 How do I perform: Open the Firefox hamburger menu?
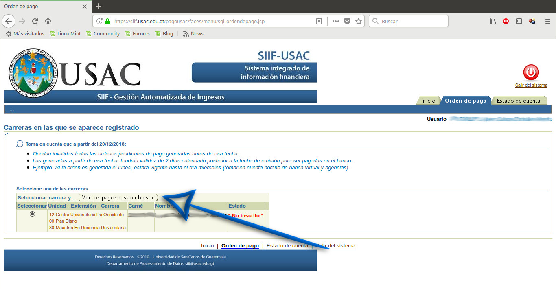[548, 21]
